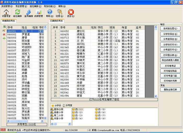Select 东豪小学 in school list
Viewport: 183px width, 133px height.
click(x=57, y=119)
